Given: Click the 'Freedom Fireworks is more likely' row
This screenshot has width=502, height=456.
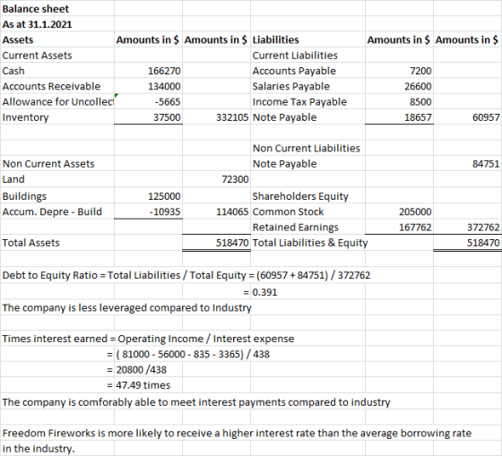Looking at the screenshot, I should click(237, 433).
